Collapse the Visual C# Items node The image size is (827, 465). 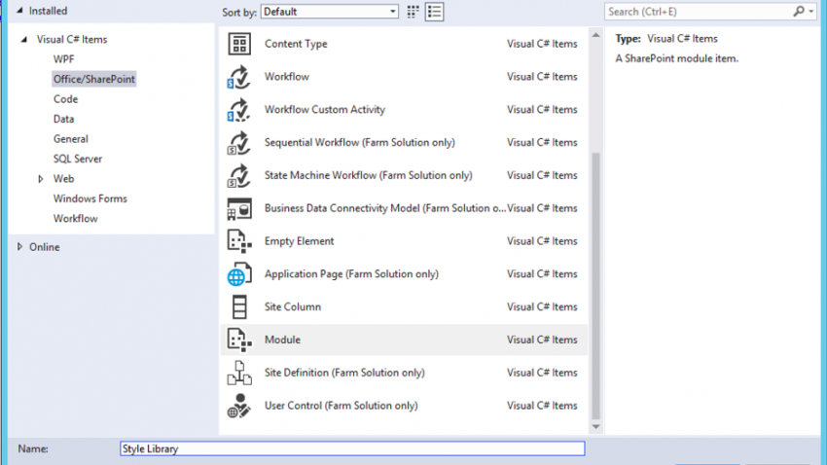(x=23, y=40)
